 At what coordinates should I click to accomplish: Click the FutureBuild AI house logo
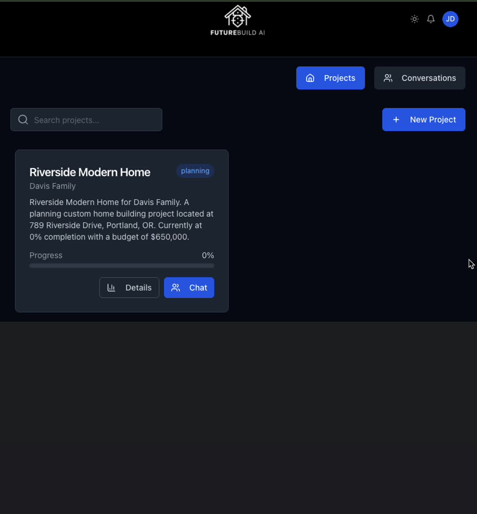[238, 16]
